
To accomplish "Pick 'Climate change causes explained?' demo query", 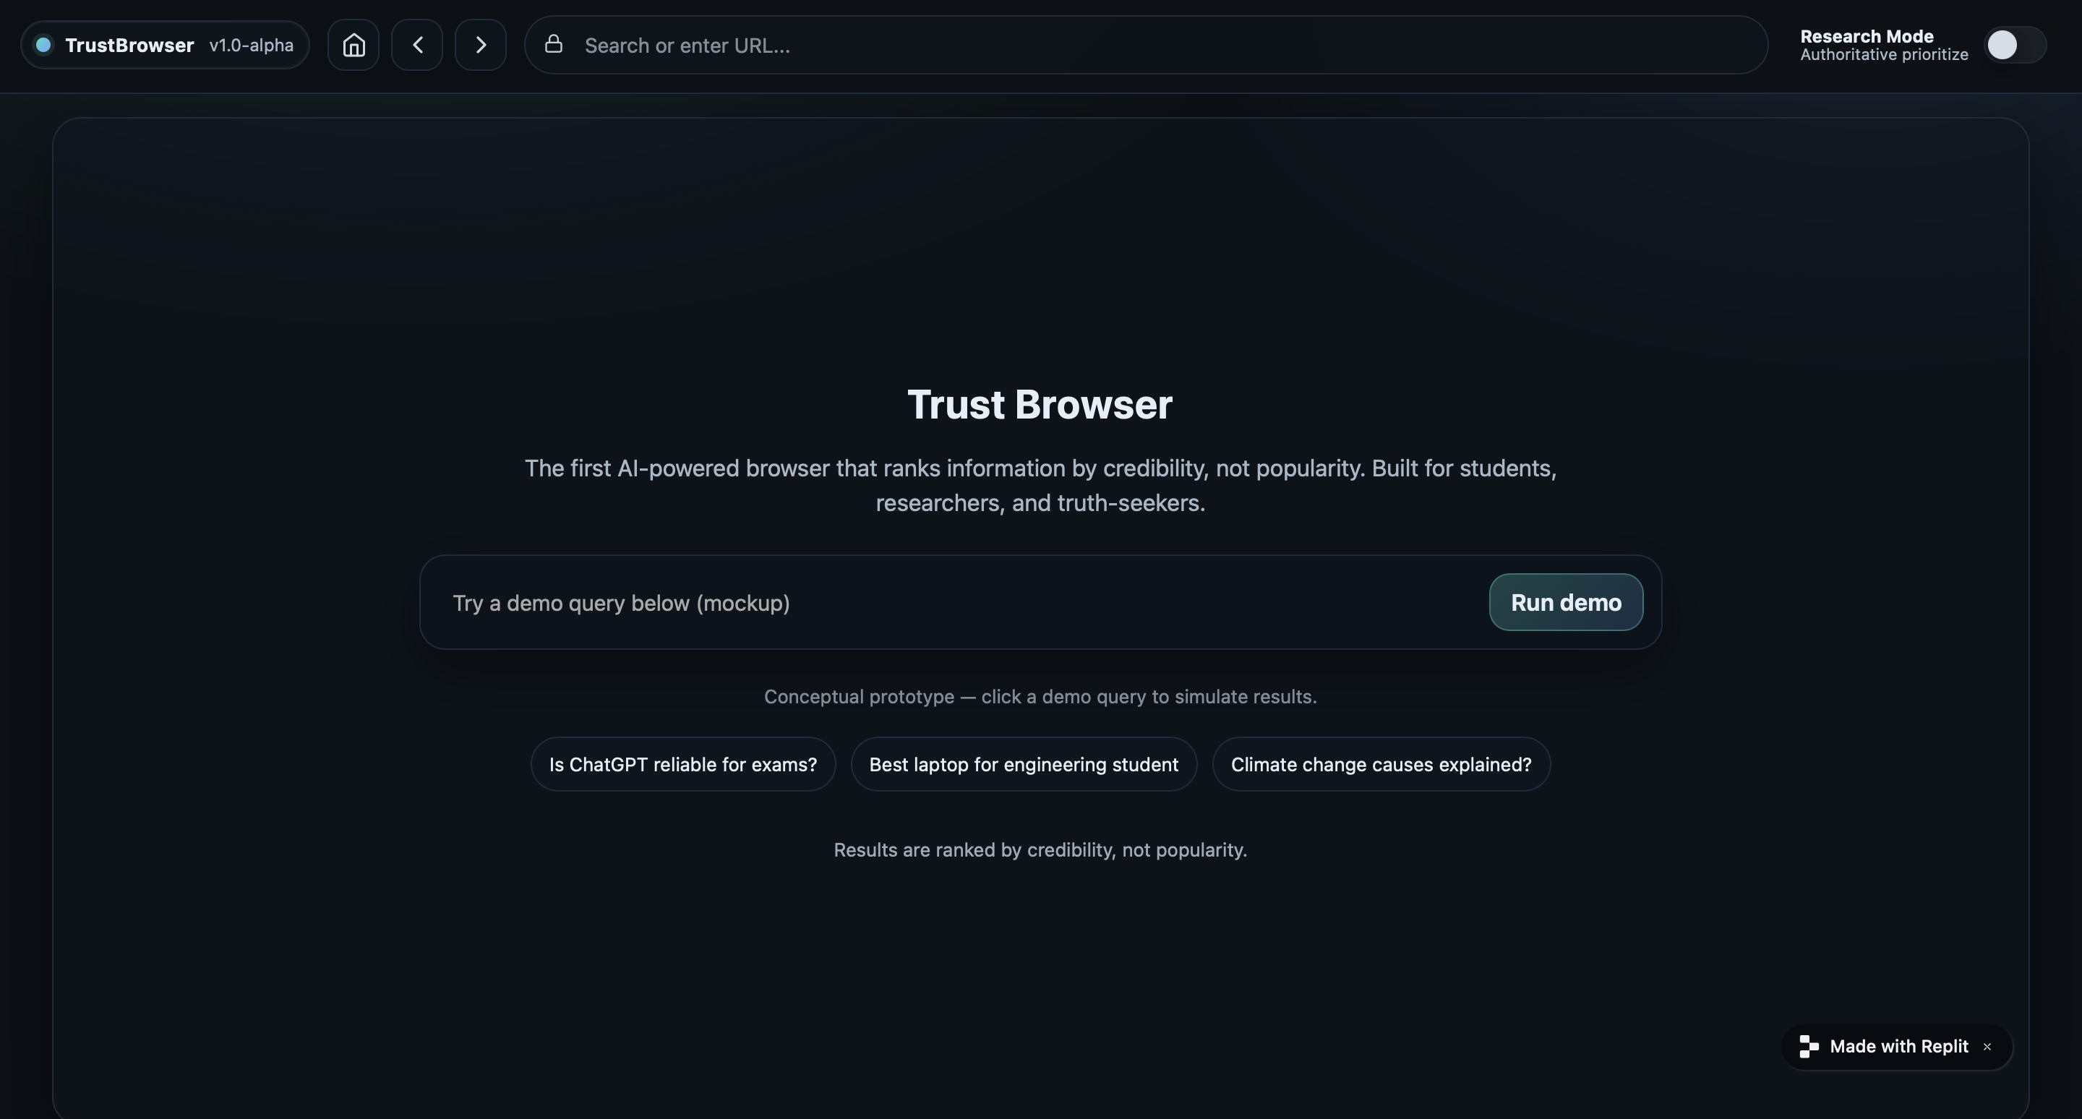I will coord(1381,764).
